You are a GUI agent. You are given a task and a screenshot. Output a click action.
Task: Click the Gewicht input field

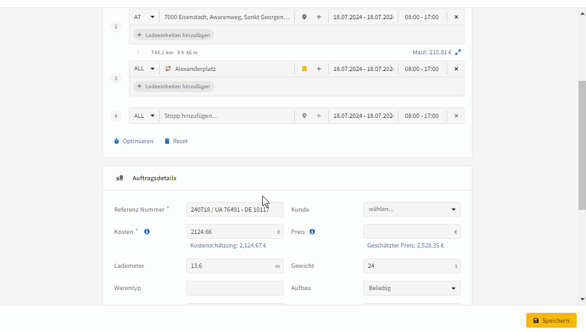(x=412, y=266)
